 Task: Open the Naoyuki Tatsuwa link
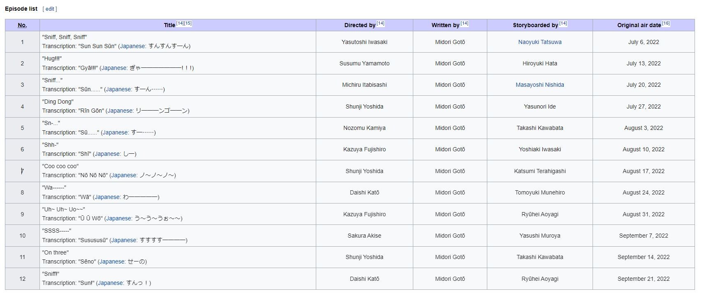540,42
